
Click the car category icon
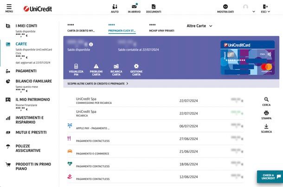(70, 151)
